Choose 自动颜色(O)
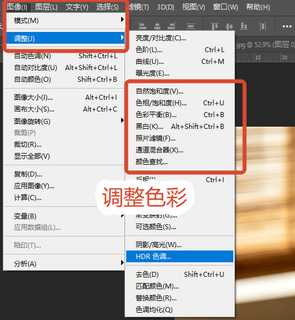Screen dimensions: 295x320 (x=64, y=80)
